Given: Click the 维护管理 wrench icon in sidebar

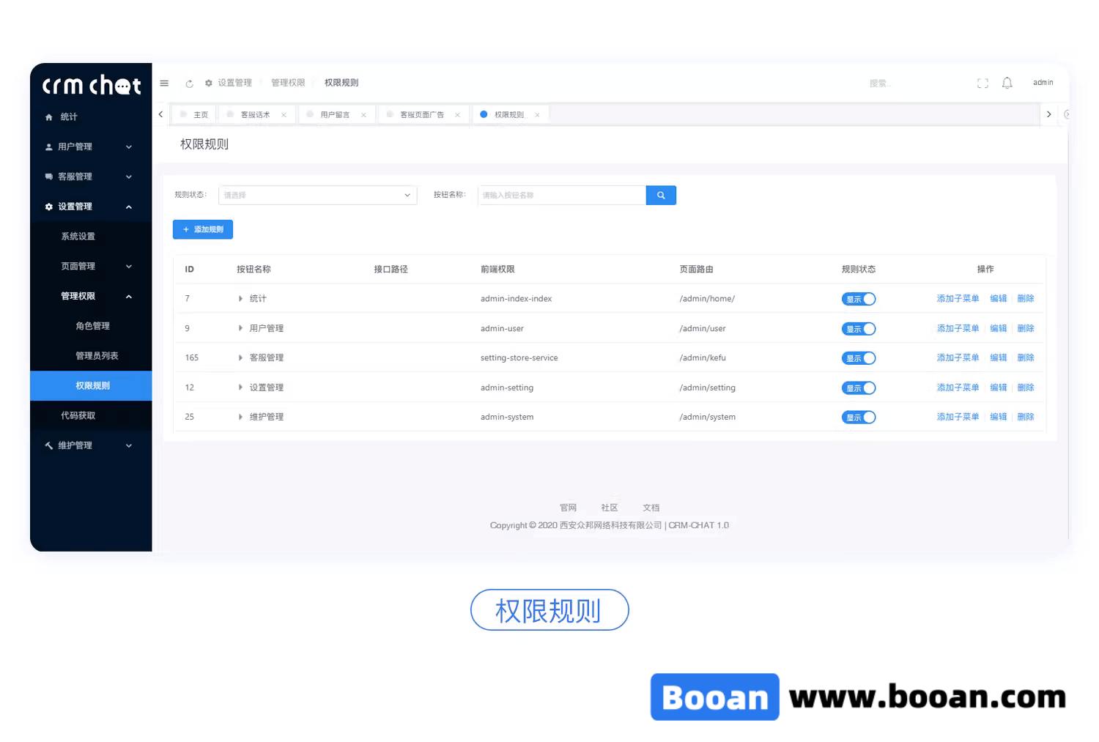Looking at the screenshot, I should [48, 445].
